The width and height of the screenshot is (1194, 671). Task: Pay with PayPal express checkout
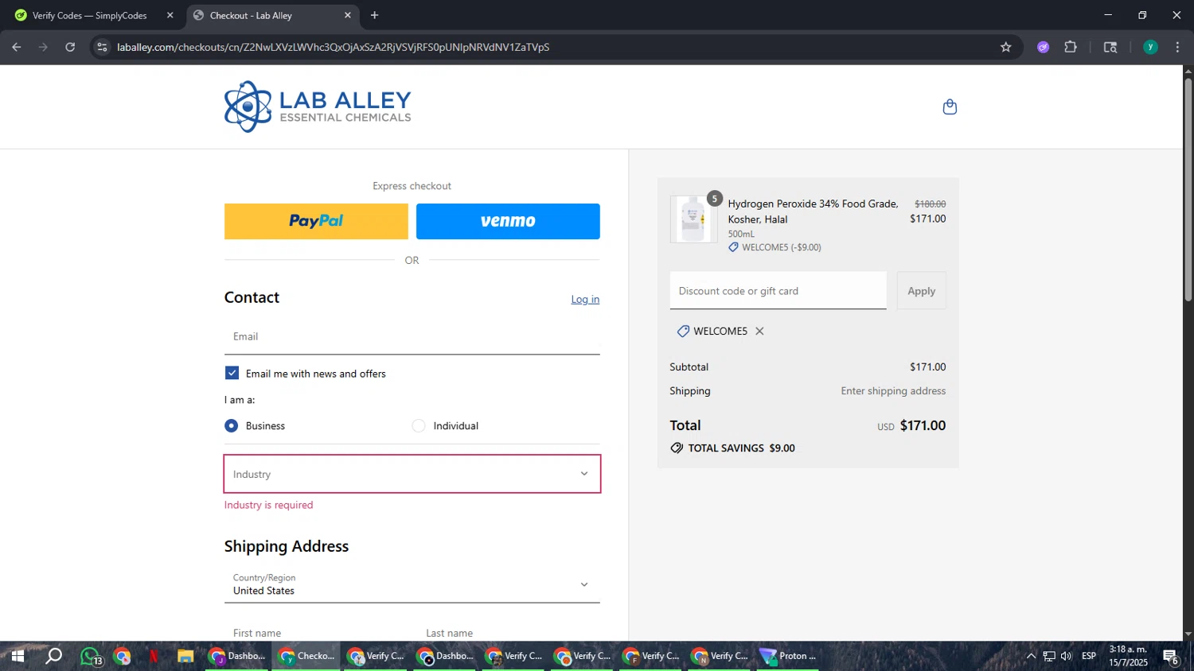tap(316, 221)
